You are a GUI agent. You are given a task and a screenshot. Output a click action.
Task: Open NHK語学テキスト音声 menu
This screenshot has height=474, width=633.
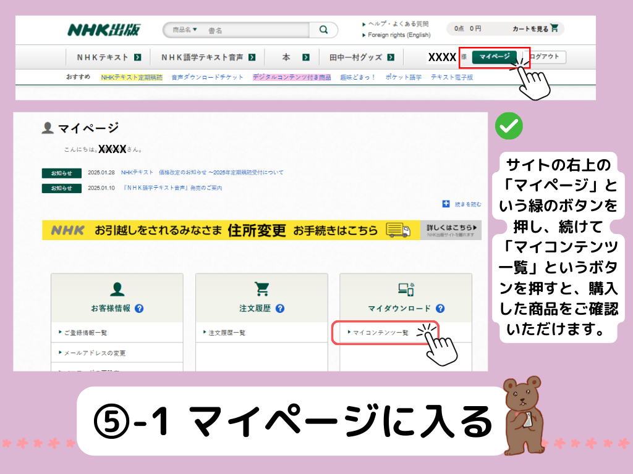coord(202,57)
